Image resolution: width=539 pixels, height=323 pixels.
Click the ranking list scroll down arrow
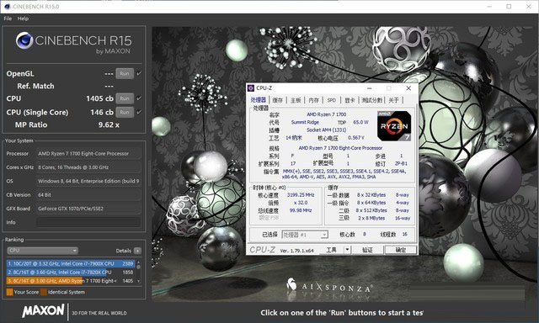tap(138, 281)
